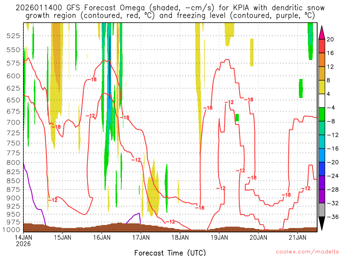Click the -18 contour label near 950 on 18JAN
342x256 pixels.
(200, 208)
